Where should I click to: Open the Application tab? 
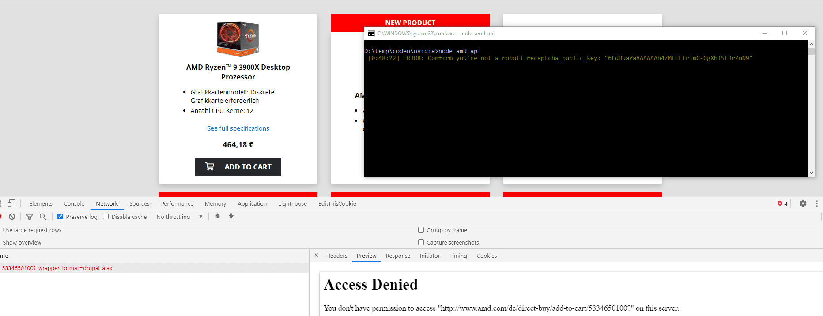click(x=252, y=203)
